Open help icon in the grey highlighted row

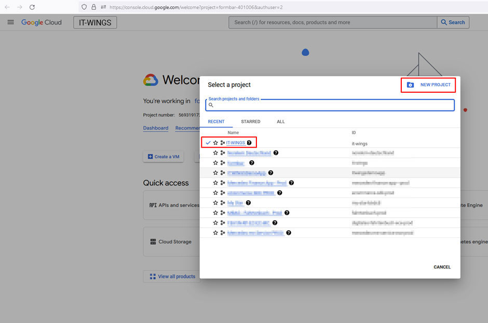(271, 173)
